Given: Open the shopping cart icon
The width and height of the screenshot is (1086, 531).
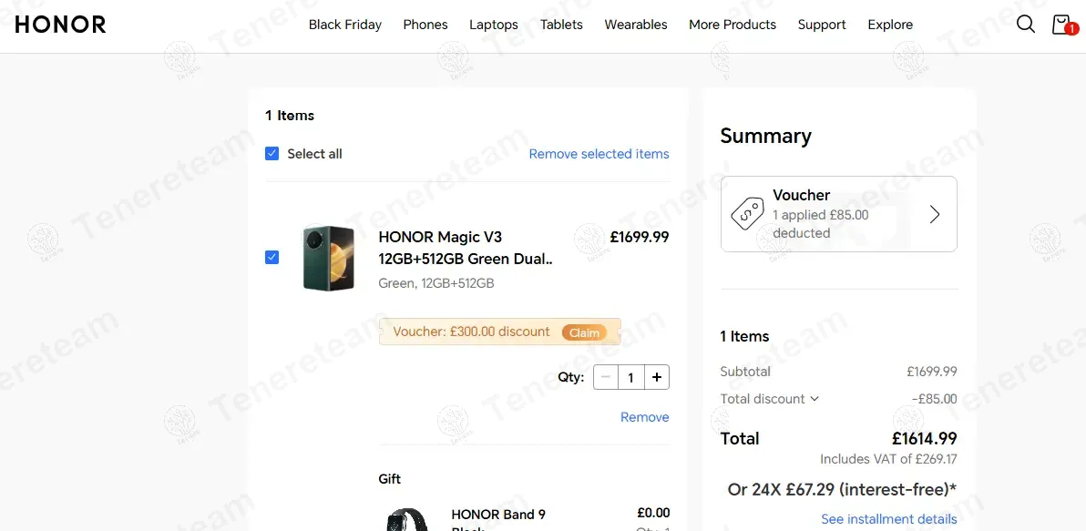Looking at the screenshot, I should [1061, 25].
